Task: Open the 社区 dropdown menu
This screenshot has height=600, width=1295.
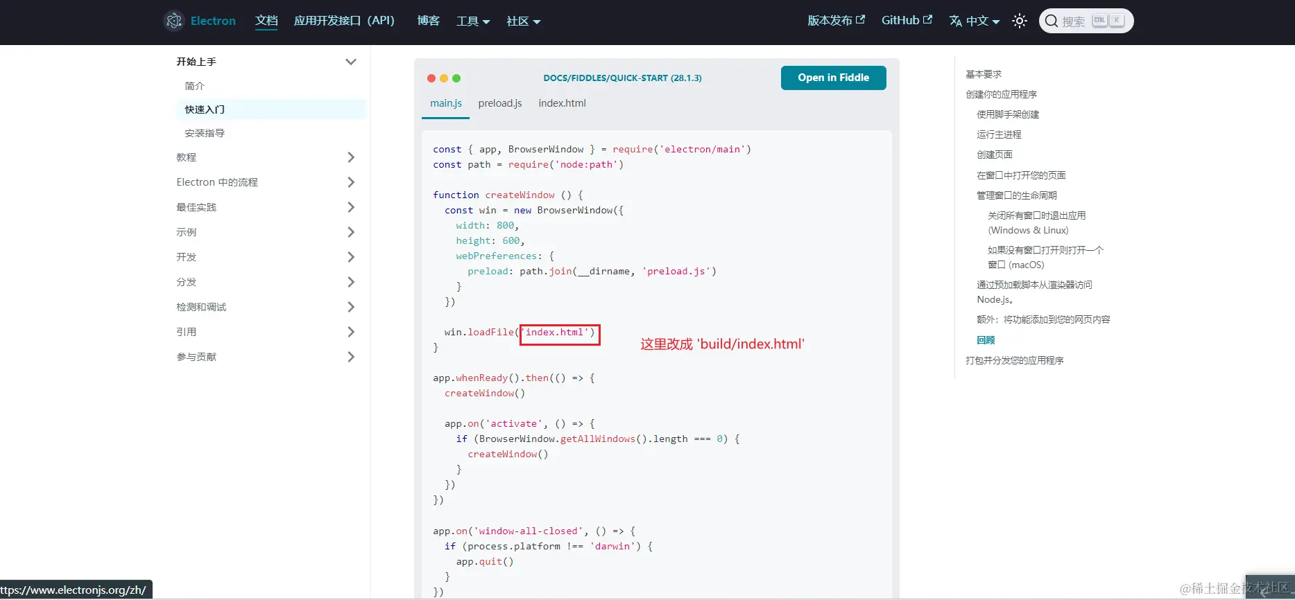Action: click(523, 21)
